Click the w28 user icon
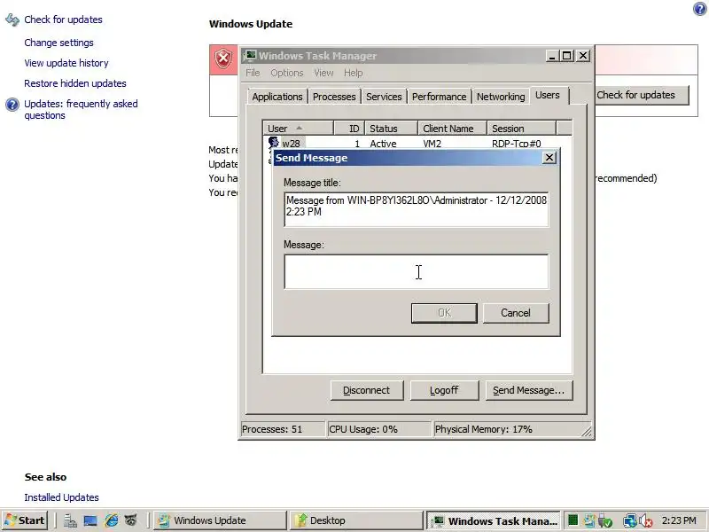This screenshot has height=532, width=709. 273,143
